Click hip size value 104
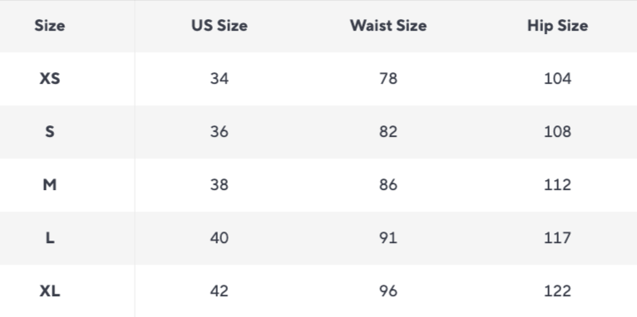 (557, 79)
